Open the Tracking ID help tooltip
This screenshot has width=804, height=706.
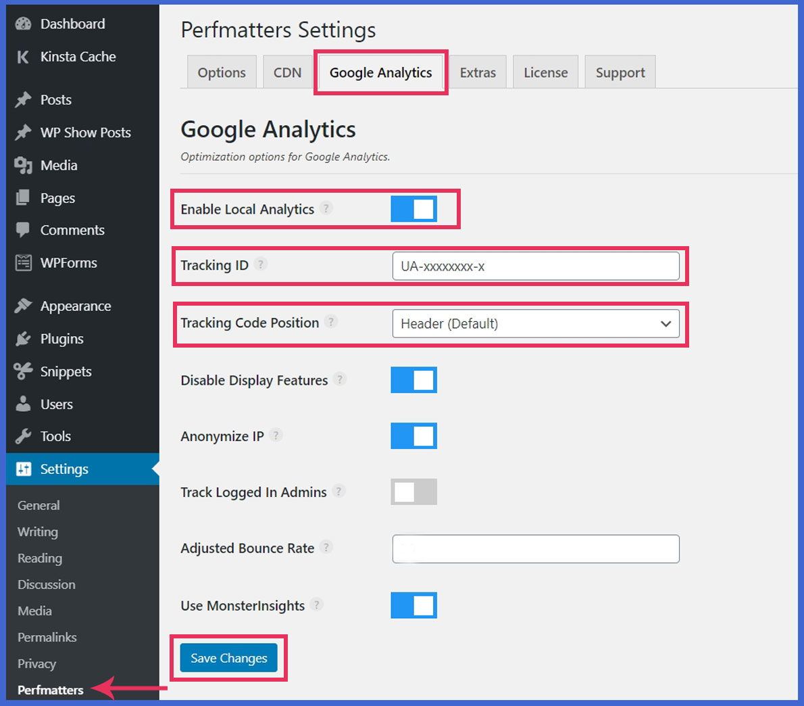point(261,264)
